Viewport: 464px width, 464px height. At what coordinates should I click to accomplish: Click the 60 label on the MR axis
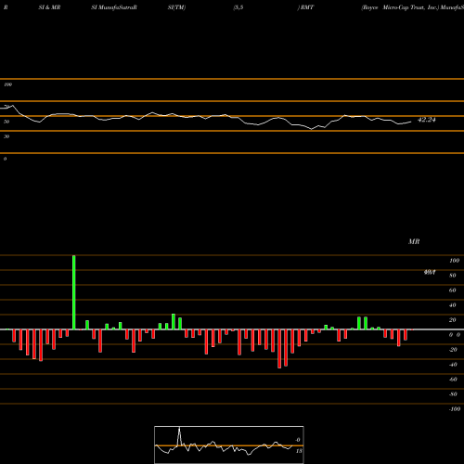453,290
